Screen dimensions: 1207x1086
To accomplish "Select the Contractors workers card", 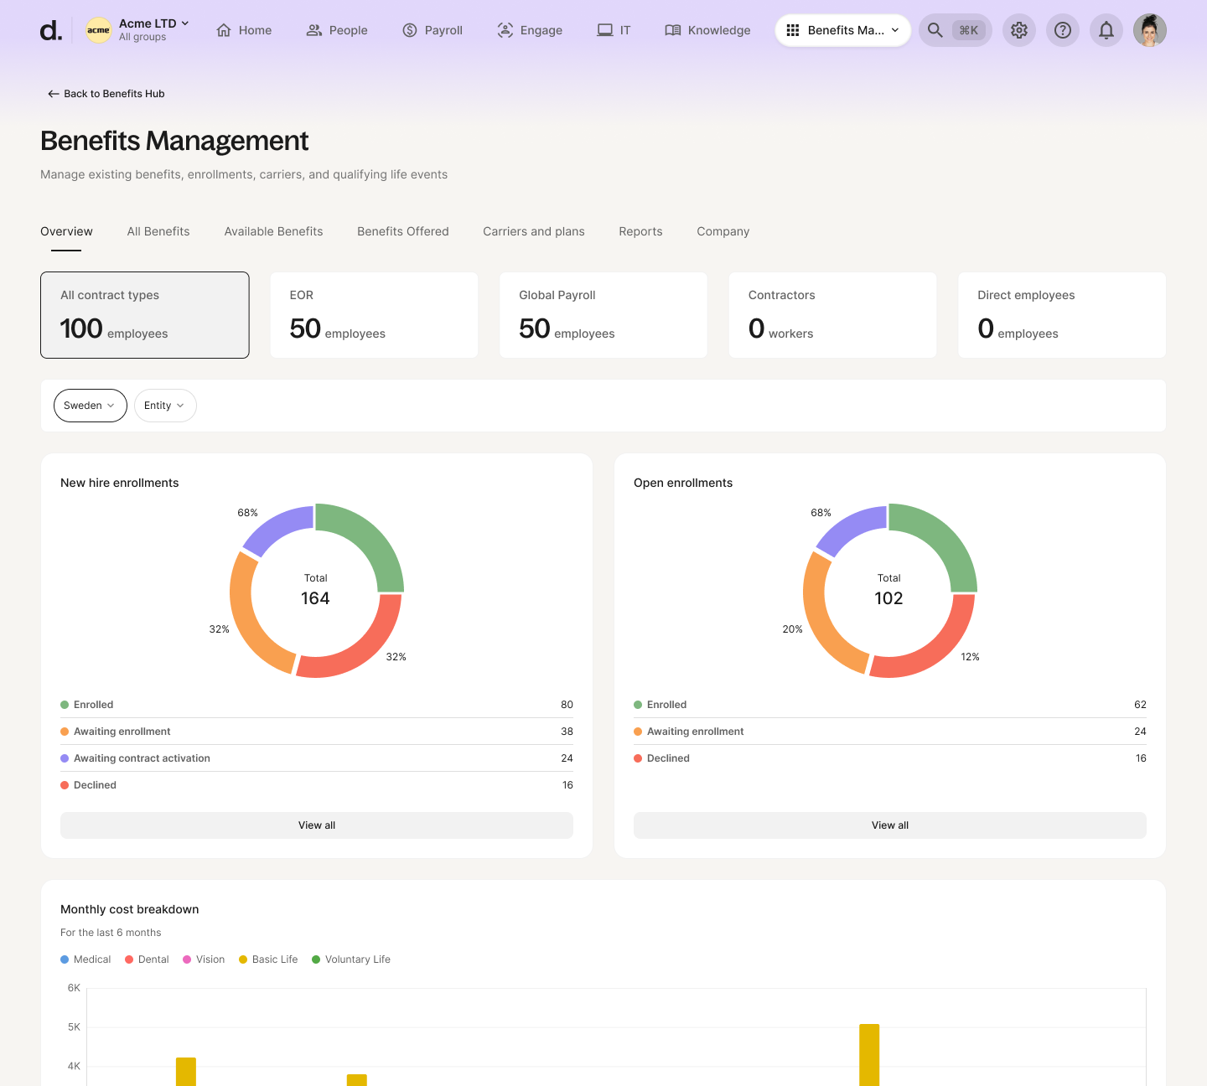I will click(x=833, y=315).
